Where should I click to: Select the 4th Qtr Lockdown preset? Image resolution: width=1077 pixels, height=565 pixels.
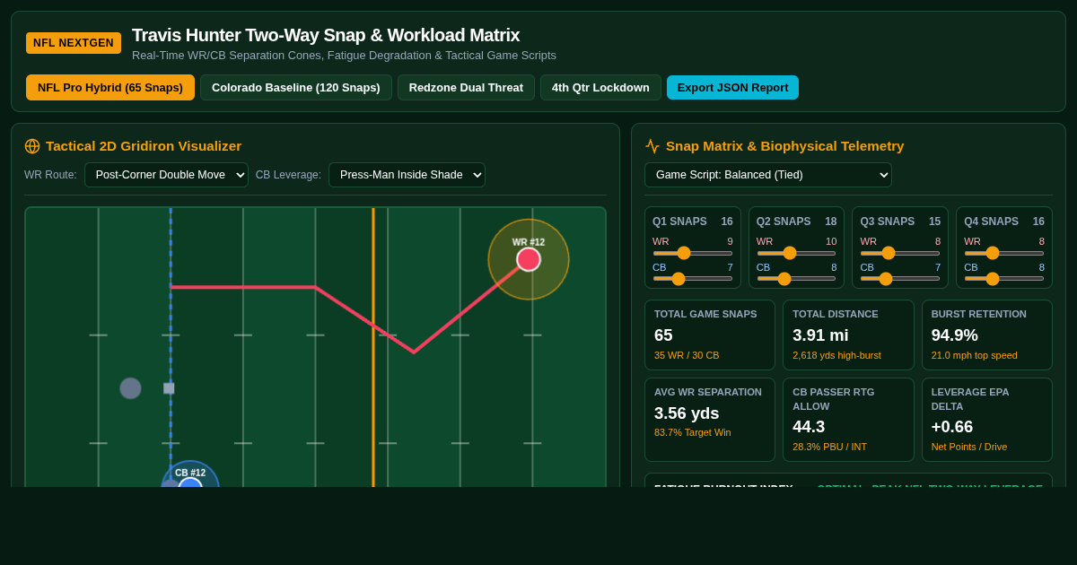[x=600, y=87]
